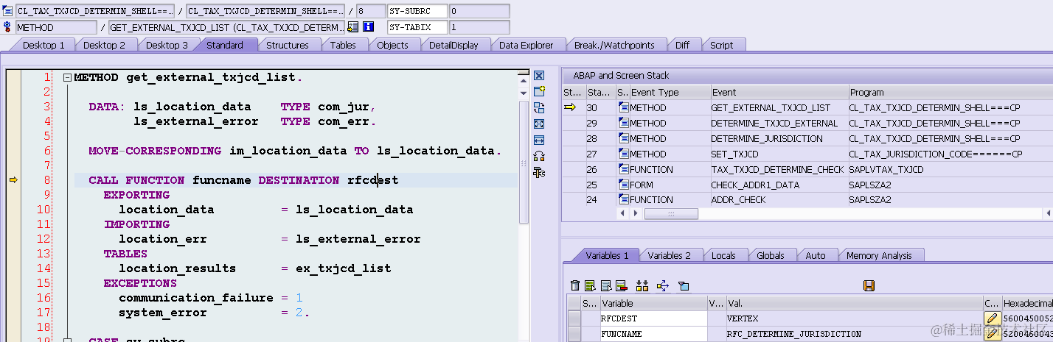Click the yellow squares layout icon in Variables toolbar
The height and width of the screenshot is (342, 1053).
(642, 285)
